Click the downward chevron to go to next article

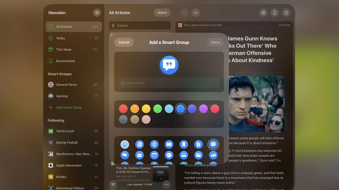(x=195, y=13)
